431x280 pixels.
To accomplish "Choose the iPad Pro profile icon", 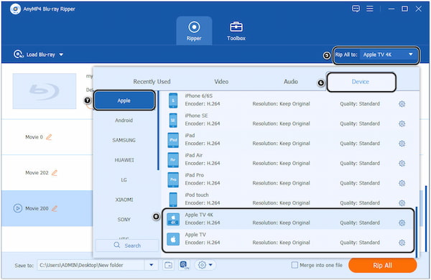I will pyautogui.click(x=173, y=179).
